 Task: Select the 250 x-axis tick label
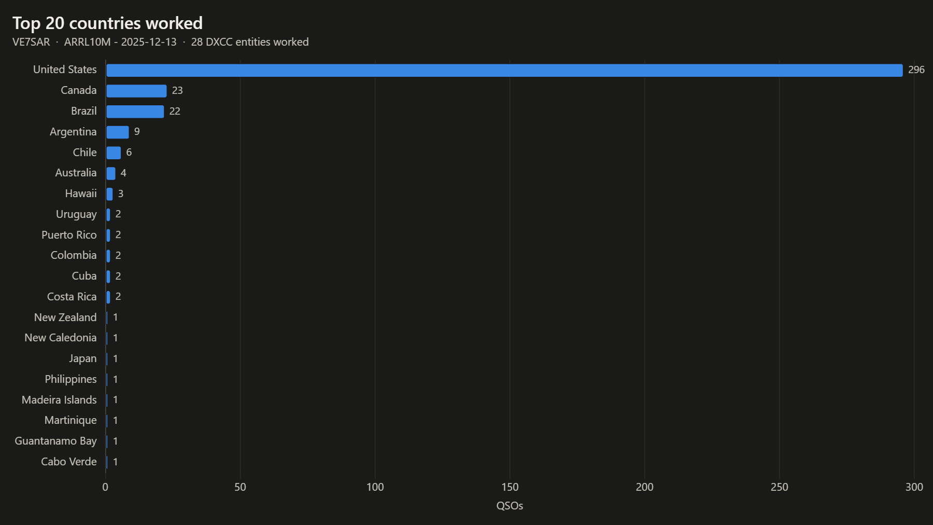tap(780, 487)
